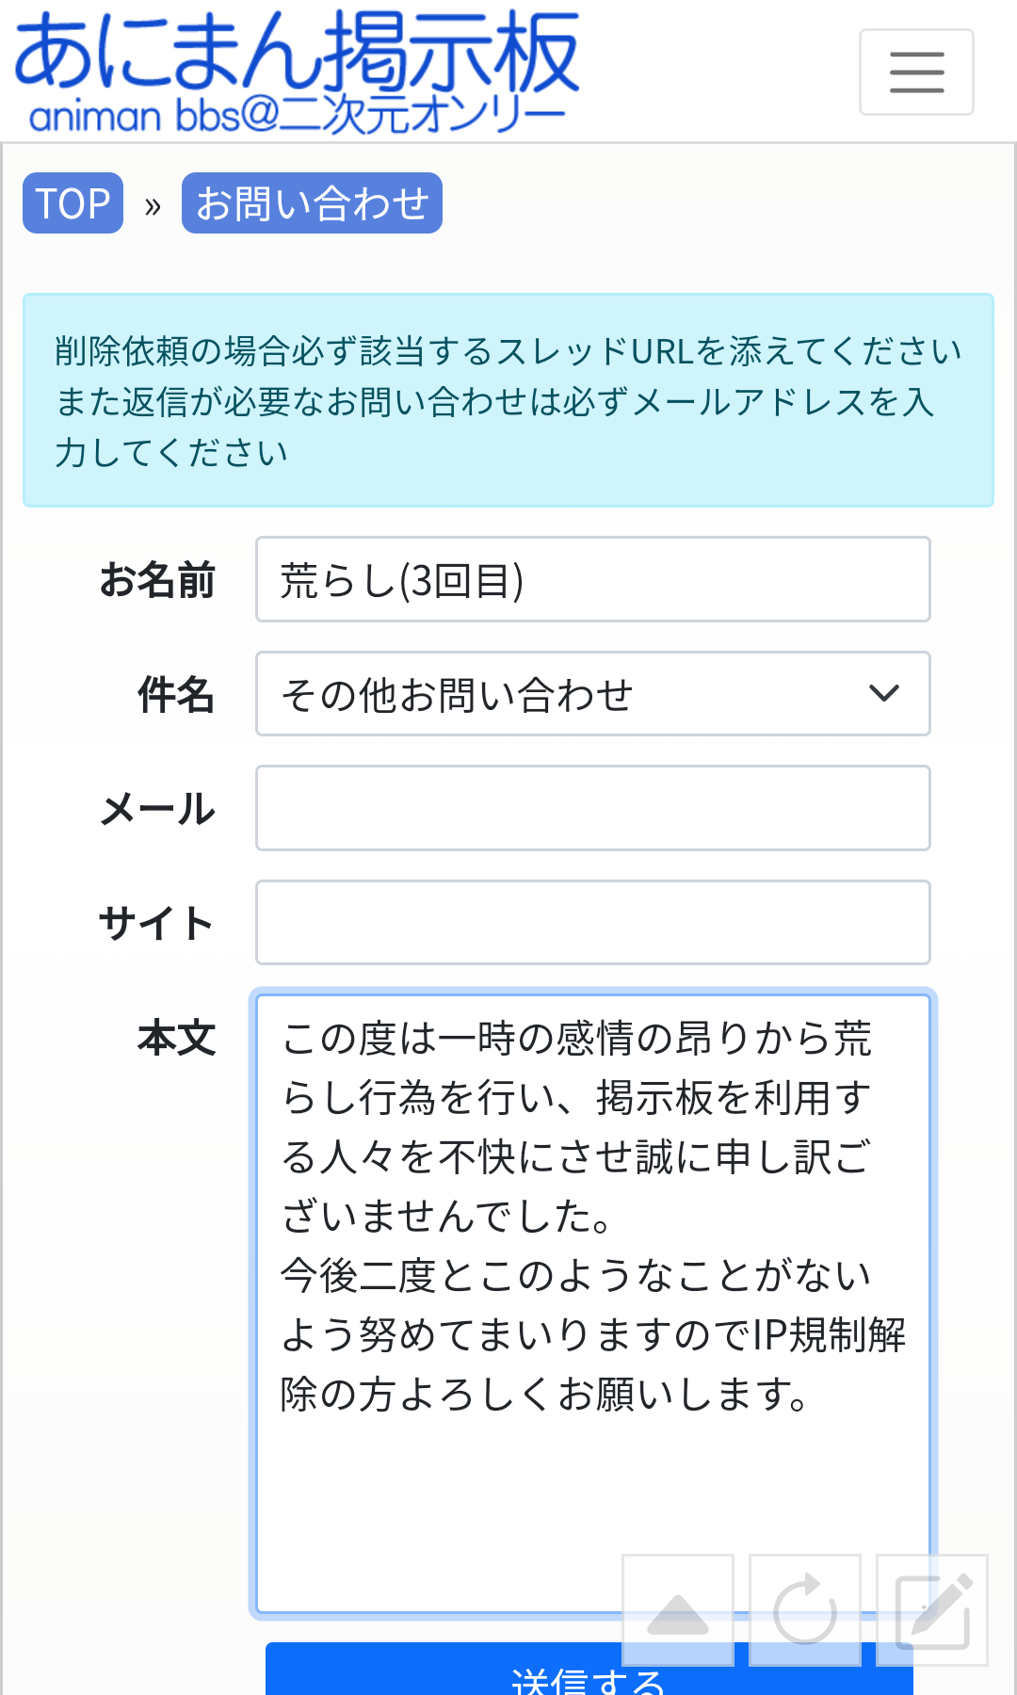This screenshot has width=1017, height=1695.
Task: Tap the pencil write-post icon
Action: [x=932, y=1609]
